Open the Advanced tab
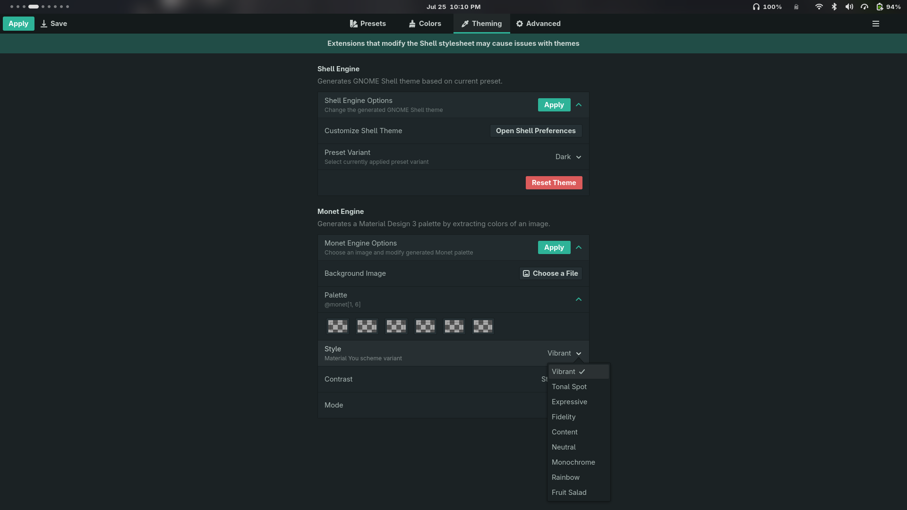 tap(538, 24)
